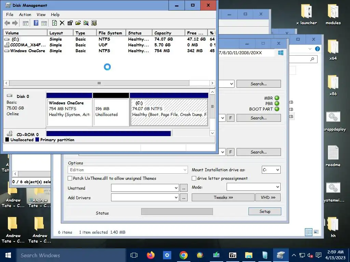
Task: Toggle the console tree pane icon
Action: point(26,23)
